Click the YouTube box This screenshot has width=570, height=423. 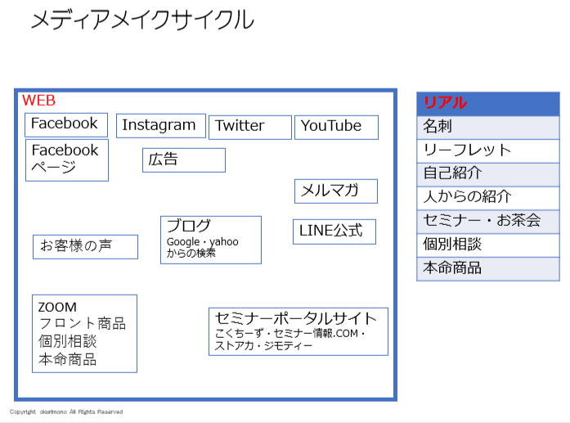[x=336, y=127]
